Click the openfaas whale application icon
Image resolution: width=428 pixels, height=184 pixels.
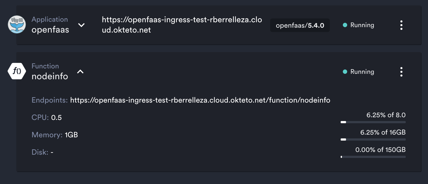[17, 25]
